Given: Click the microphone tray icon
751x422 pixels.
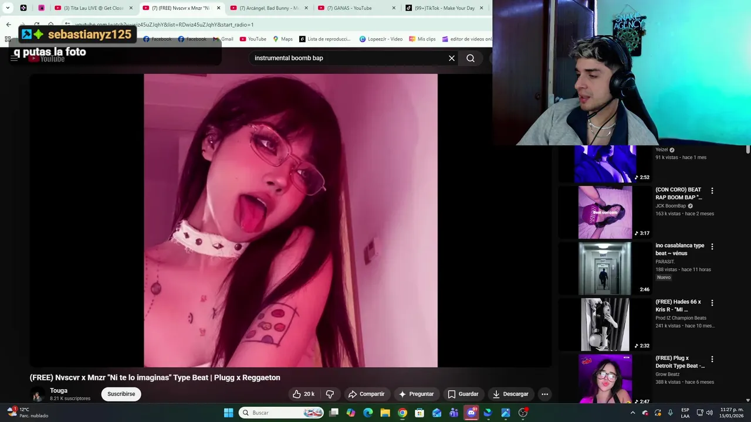Looking at the screenshot, I should click(670, 413).
